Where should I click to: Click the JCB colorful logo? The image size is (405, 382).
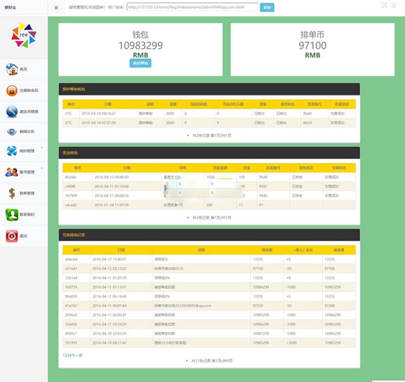tap(24, 35)
